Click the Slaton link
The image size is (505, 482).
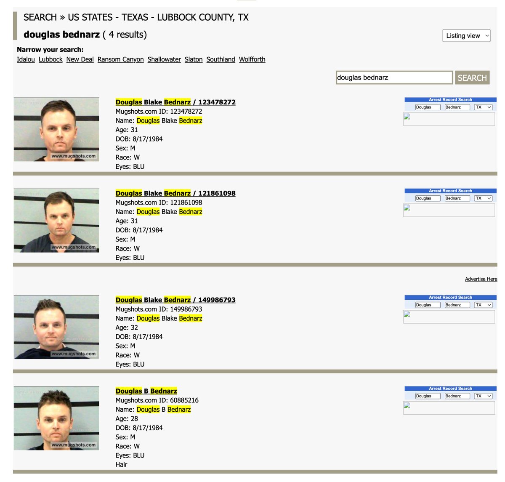point(194,59)
